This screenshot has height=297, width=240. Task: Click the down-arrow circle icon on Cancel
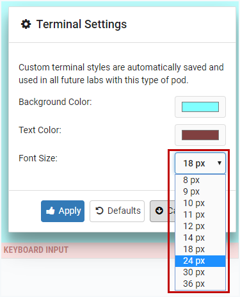click(159, 211)
